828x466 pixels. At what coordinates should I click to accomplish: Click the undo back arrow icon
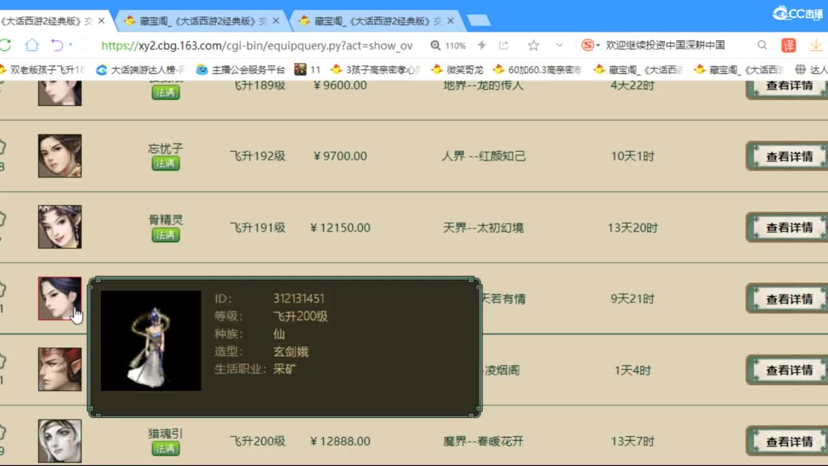57,45
